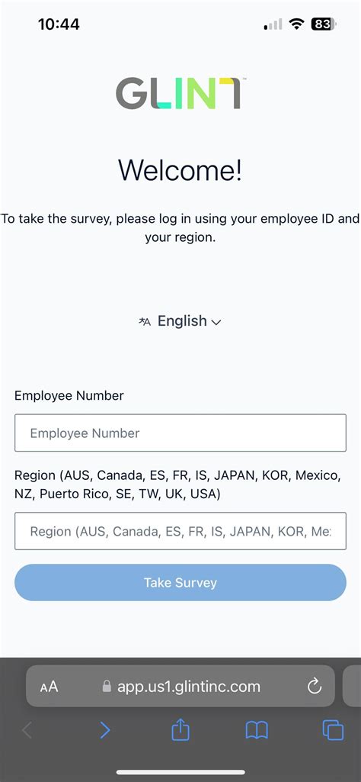Expand the chevron next to English
The image size is (361, 782).
click(x=216, y=323)
